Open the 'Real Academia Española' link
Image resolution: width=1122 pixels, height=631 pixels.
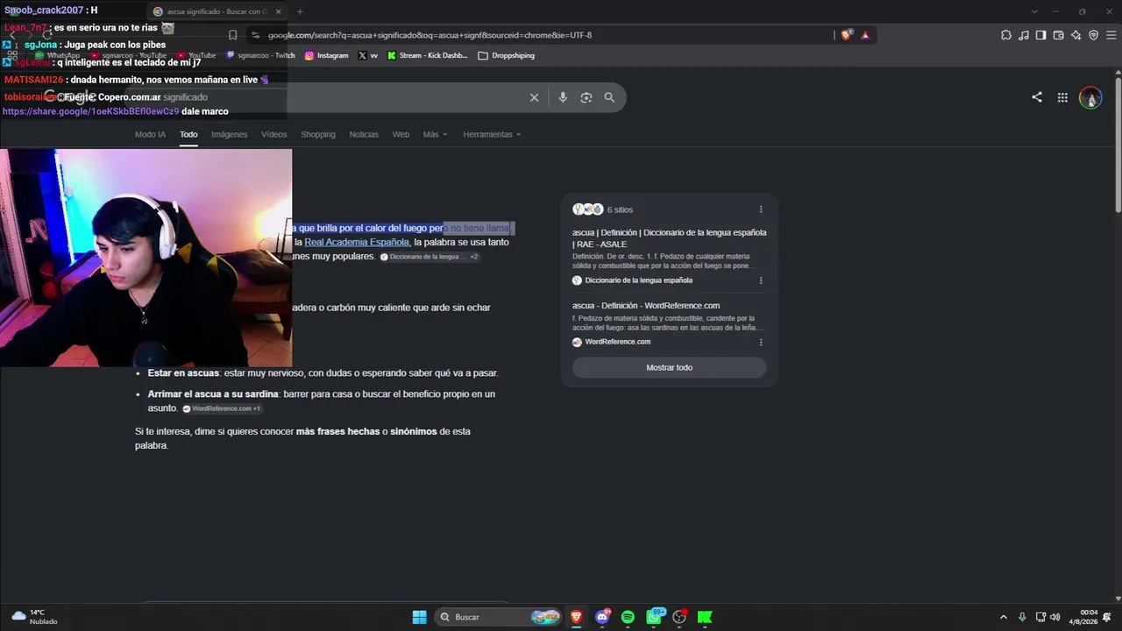[357, 242]
